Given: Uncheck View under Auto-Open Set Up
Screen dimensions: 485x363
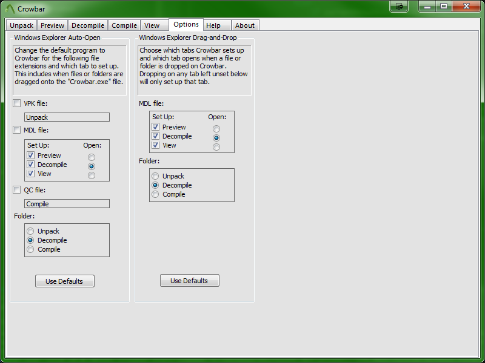Looking at the screenshot, I should pos(31,174).
